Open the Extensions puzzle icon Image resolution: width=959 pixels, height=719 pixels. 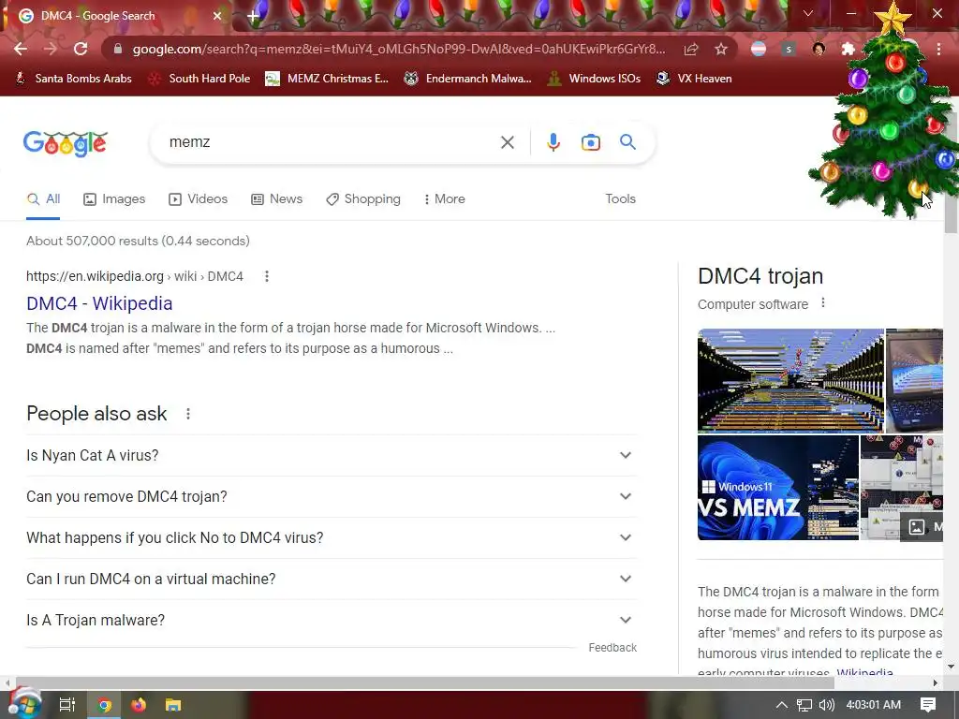coord(848,49)
